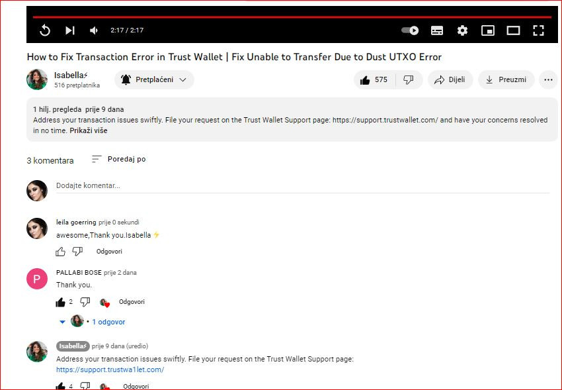
Task: Enter fullscreen mode
Action: (x=538, y=30)
